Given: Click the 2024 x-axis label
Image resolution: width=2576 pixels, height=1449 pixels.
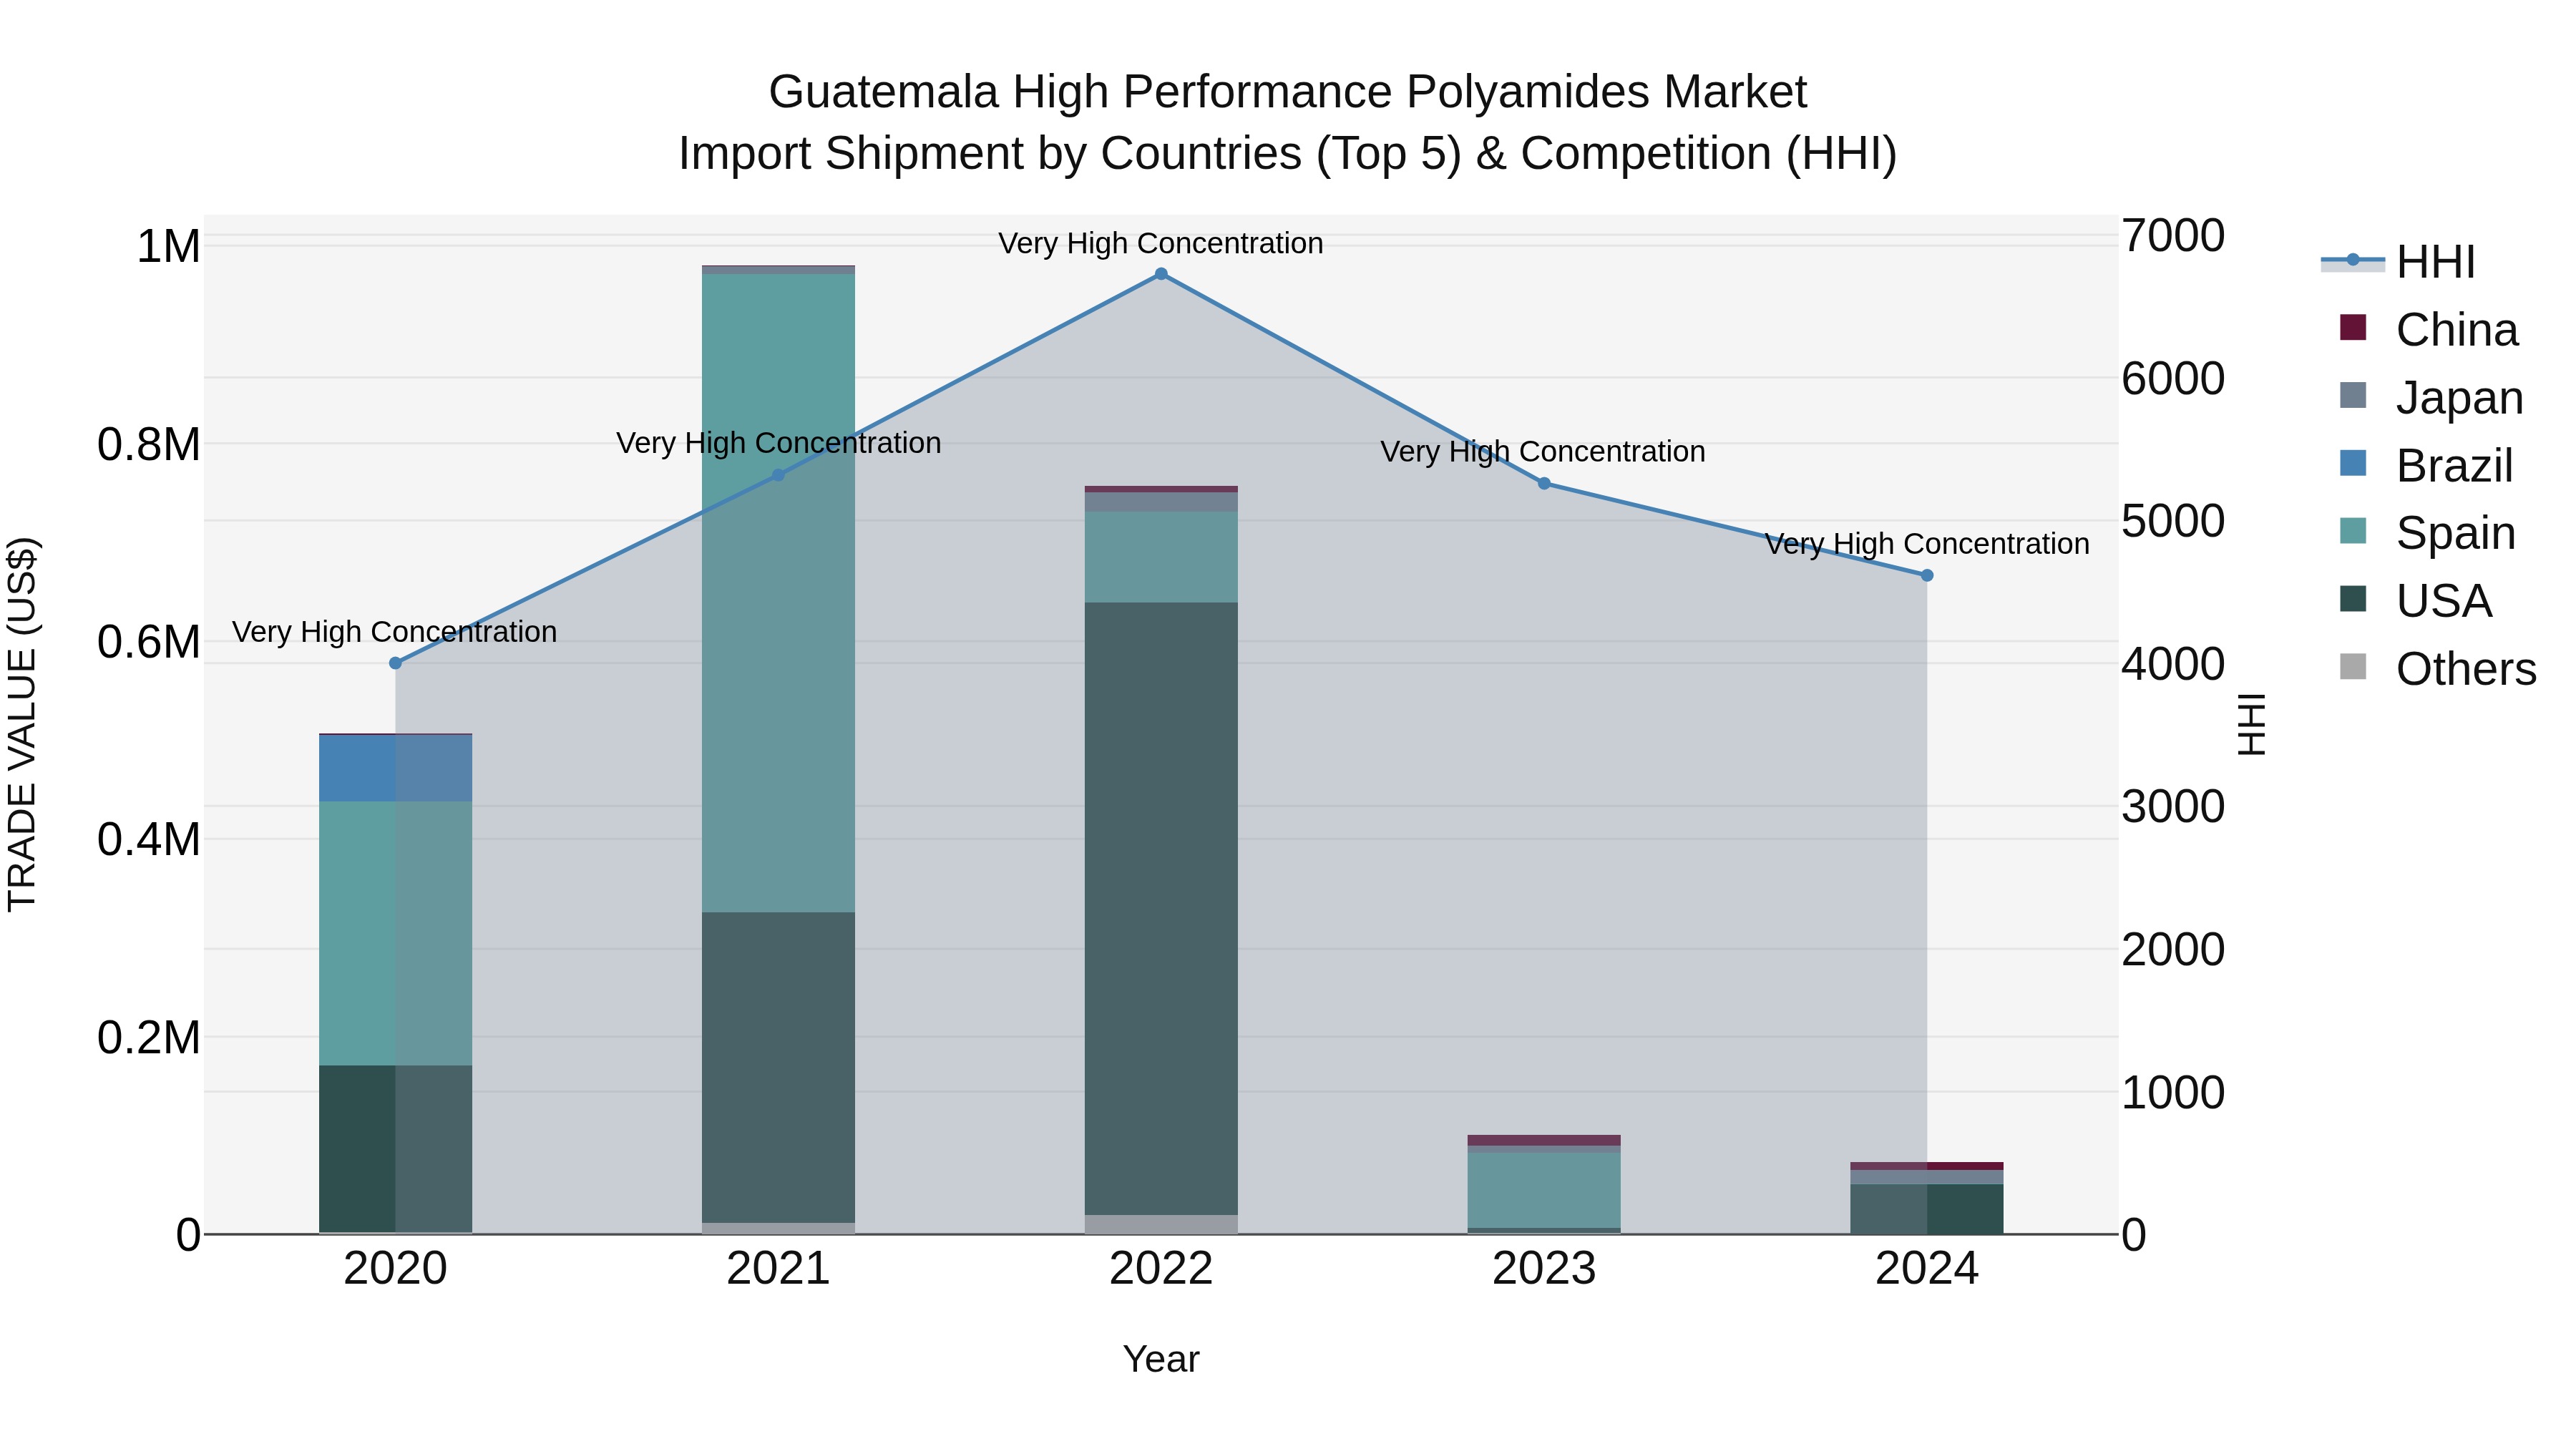Looking at the screenshot, I should [x=1927, y=1269].
